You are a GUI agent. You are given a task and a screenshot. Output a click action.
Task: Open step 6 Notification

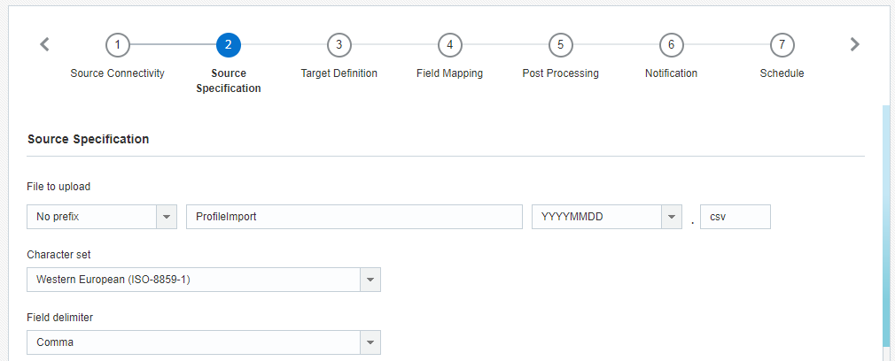point(672,45)
